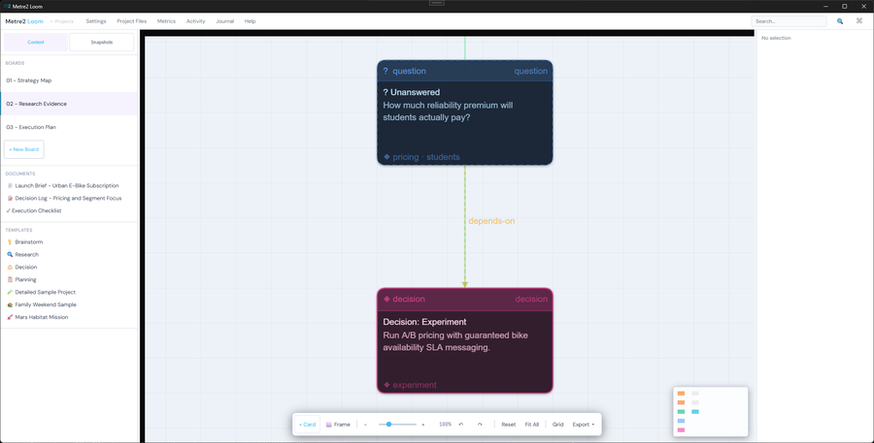Image resolution: width=874 pixels, height=443 pixels.
Task: Click the decision card's right-side type label
Action: (x=531, y=299)
